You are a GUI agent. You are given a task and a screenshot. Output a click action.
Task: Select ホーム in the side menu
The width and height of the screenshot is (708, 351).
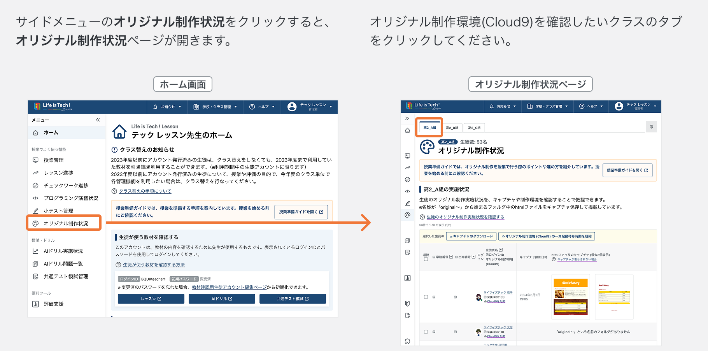(x=67, y=133)
